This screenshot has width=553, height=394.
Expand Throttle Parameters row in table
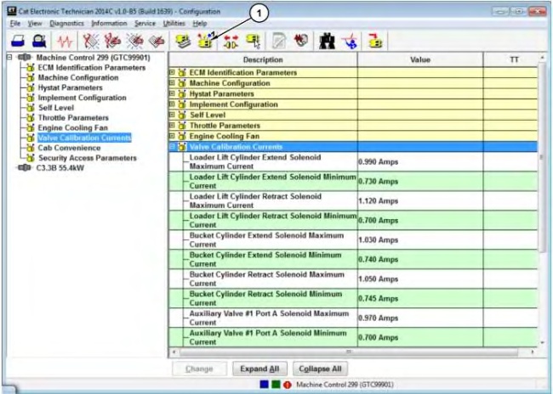(x=172, y=126)
